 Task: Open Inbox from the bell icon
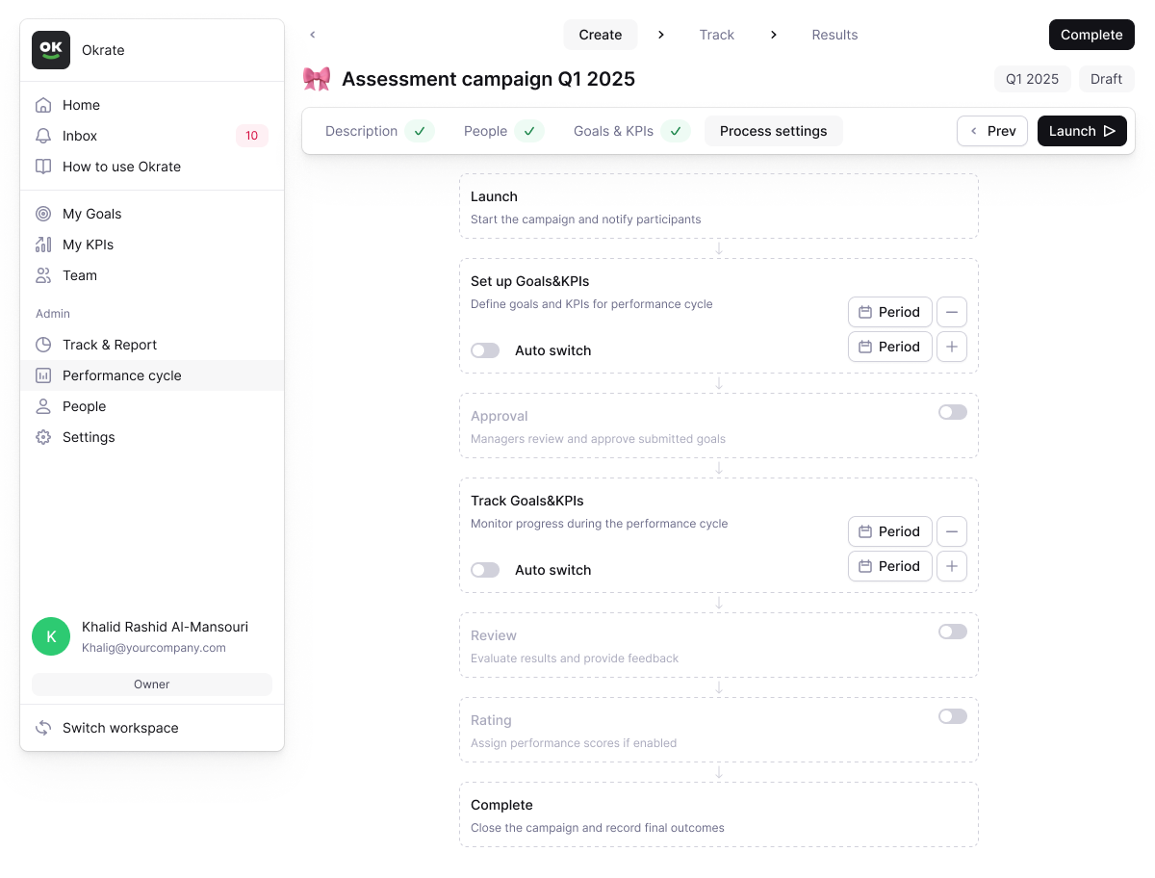(43, 136)
